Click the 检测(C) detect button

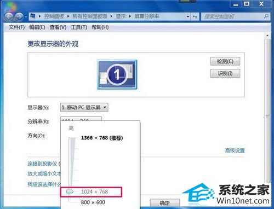pyautogui.click(x=225, y=61)
